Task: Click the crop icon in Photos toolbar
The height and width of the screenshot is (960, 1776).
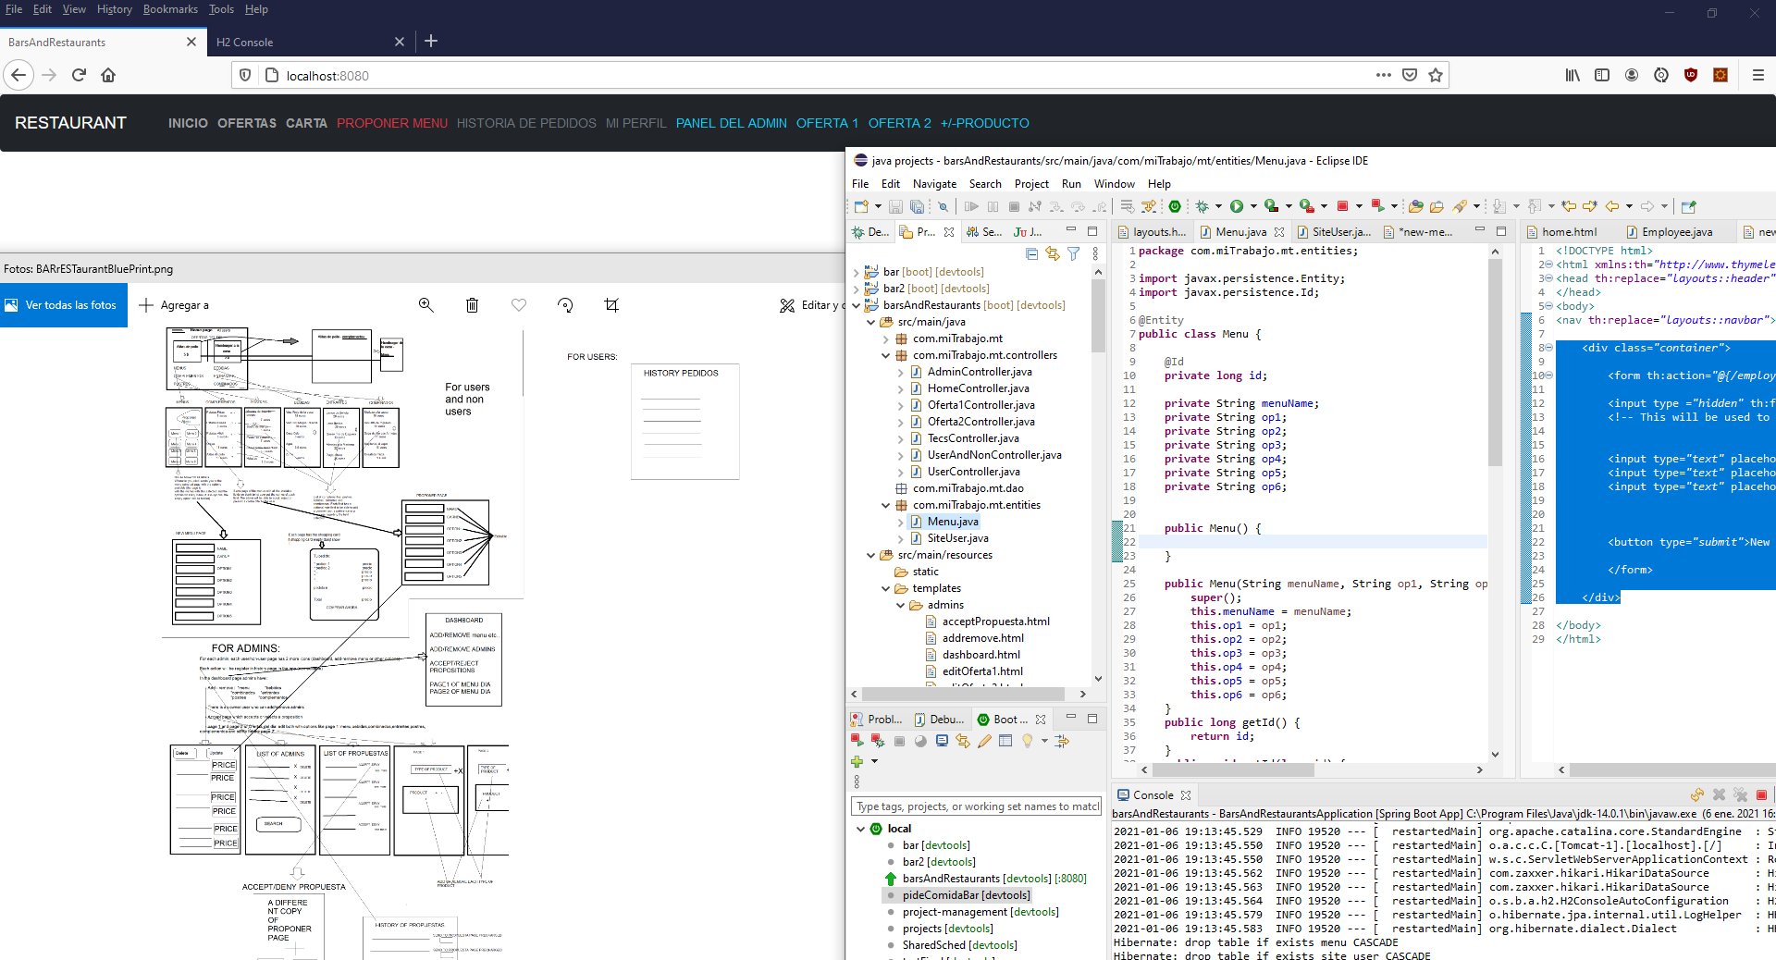Action: 611,305
